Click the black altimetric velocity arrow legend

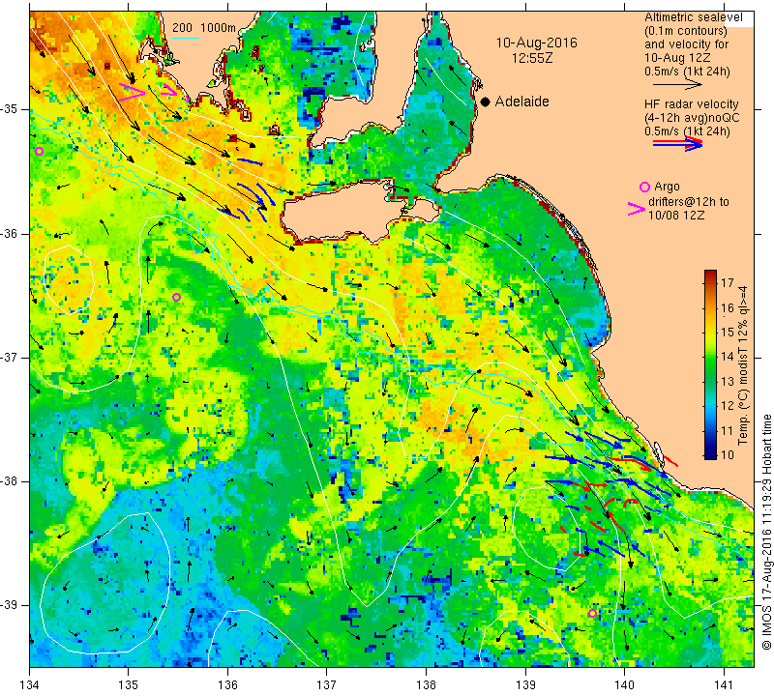pos(677,85)
